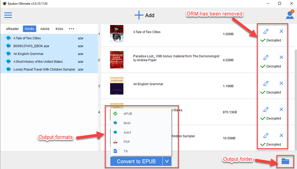Click the vertical scrollbar of book list
This screenshot has height=169, width=297.
coord(296,100)
